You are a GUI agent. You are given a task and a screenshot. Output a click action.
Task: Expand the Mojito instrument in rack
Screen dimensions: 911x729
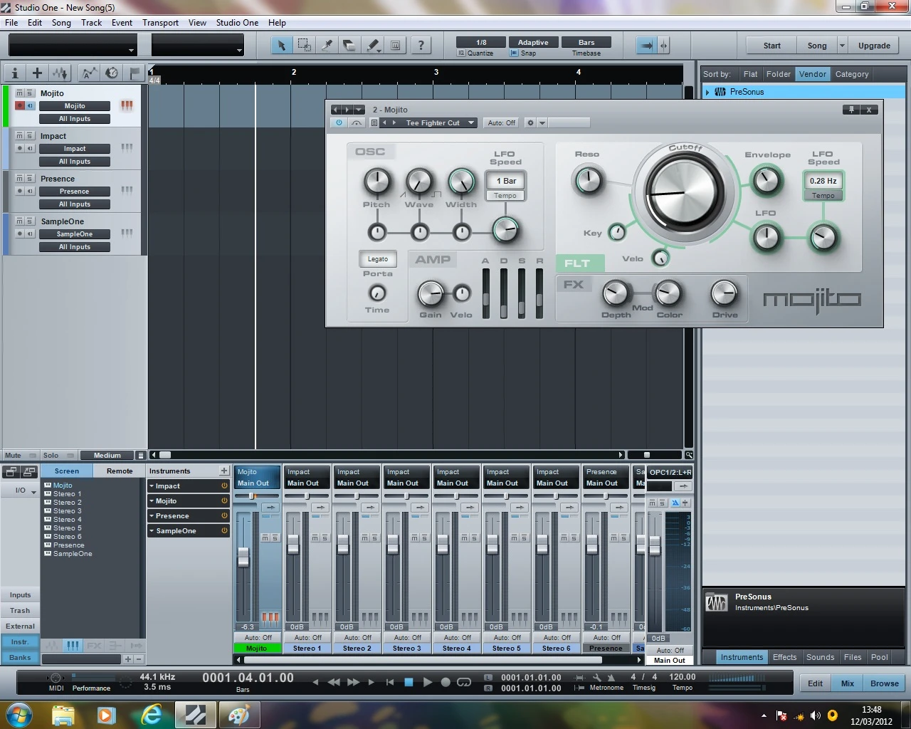coord(152,500)
